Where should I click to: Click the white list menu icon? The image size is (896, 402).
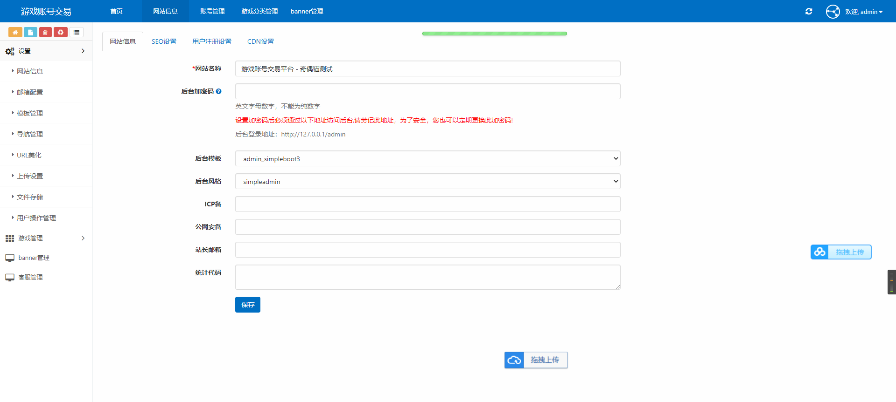77,32
